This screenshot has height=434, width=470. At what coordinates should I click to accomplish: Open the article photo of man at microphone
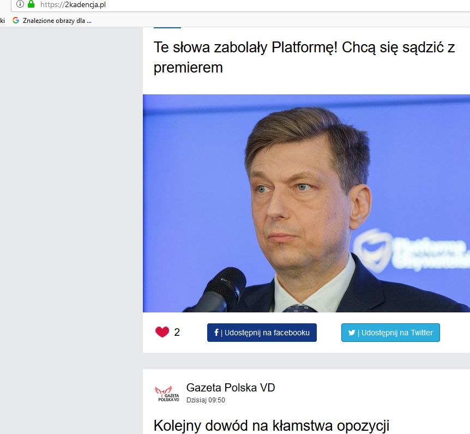(x=306, y=203)
